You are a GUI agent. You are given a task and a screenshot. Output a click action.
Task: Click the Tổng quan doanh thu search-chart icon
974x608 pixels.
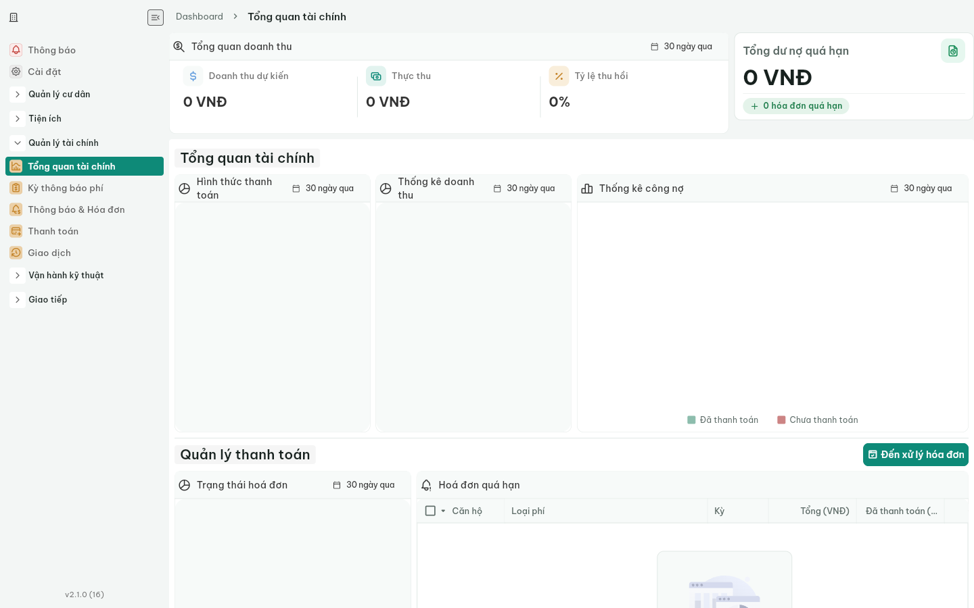coord(179,47)
